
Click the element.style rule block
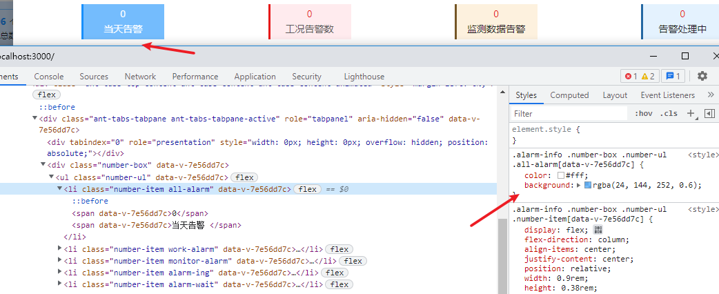tap(614, 135)
